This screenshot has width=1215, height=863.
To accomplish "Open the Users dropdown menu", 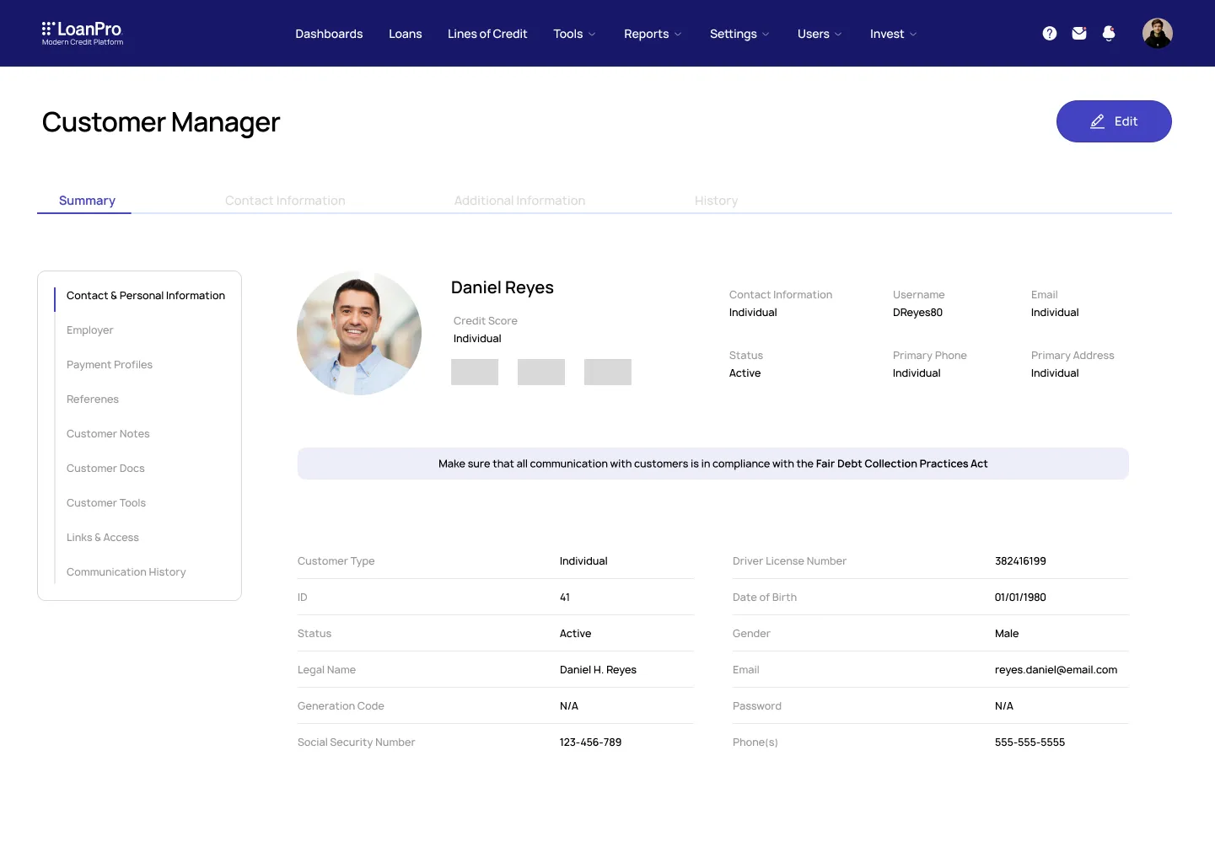I will click(x=820, y=34).
